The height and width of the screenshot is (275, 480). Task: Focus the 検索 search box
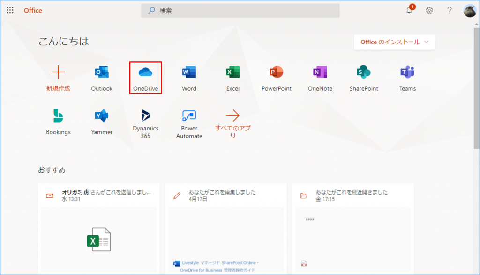240,11
